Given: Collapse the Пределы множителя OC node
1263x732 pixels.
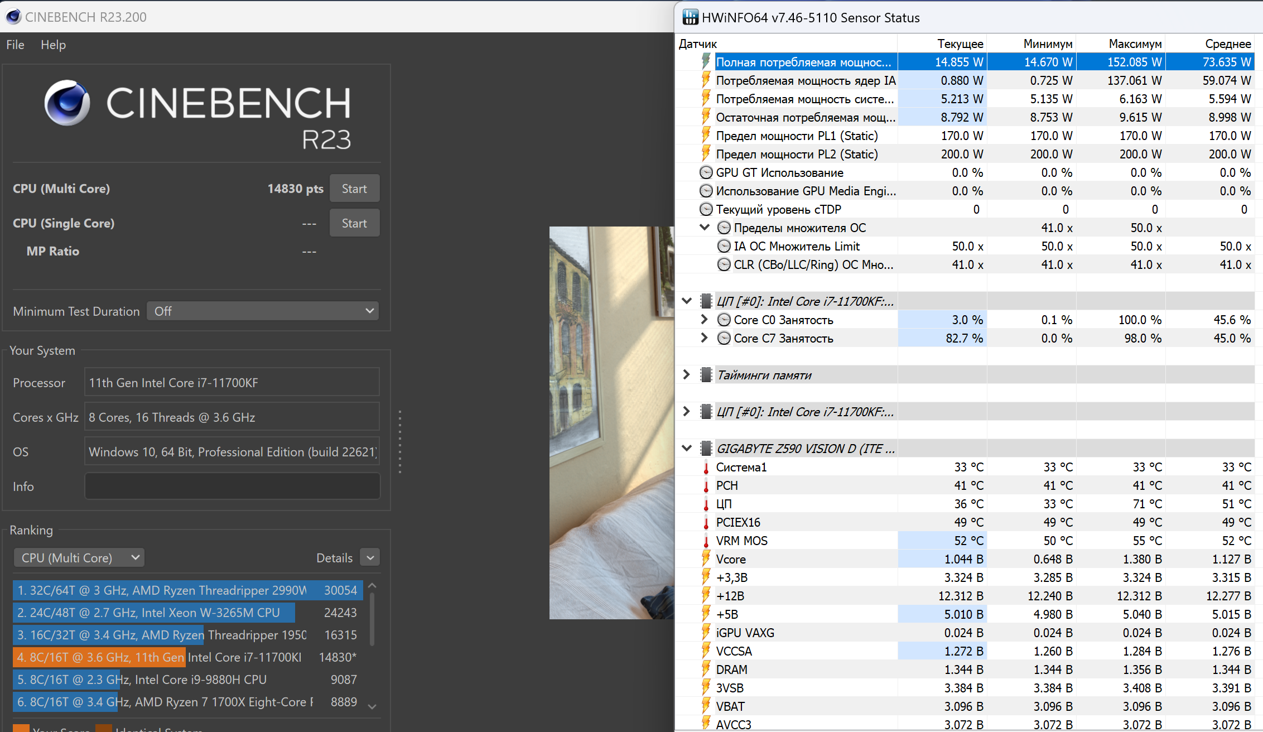Looking at the screenshot, I should point(705,227).
